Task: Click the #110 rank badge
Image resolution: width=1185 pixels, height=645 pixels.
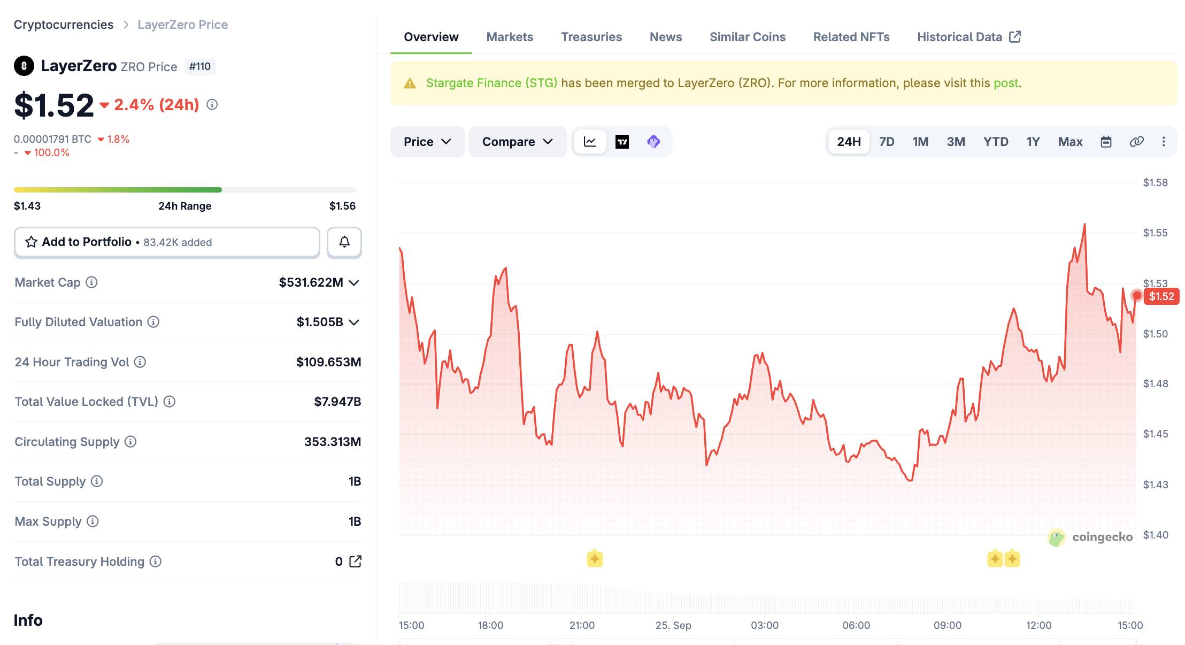Action: (x=200, y=66)
